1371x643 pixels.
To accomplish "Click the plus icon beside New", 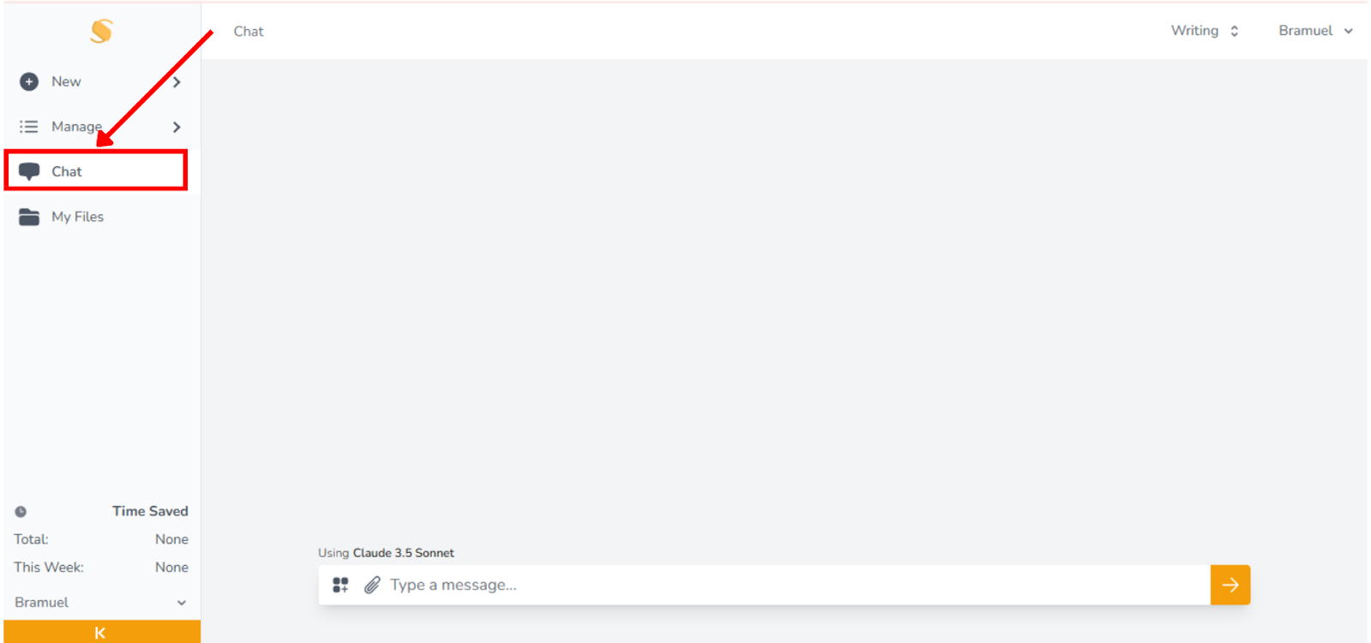I will pyautogui.click(x=29, y=81).
